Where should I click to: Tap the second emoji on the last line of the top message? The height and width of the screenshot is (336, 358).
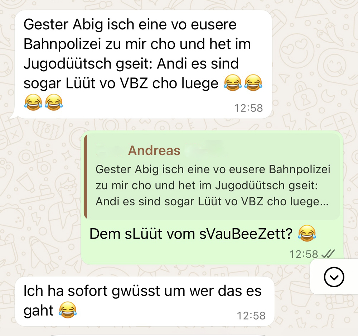click(x=54, y=102)
